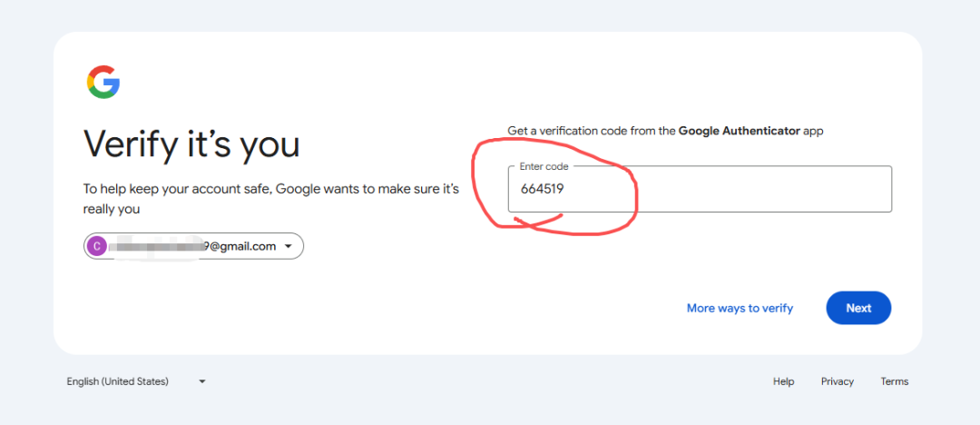Click the 'Enter code' field label
The width and height of the screenshot is (980, 425).
pos(544,167)
